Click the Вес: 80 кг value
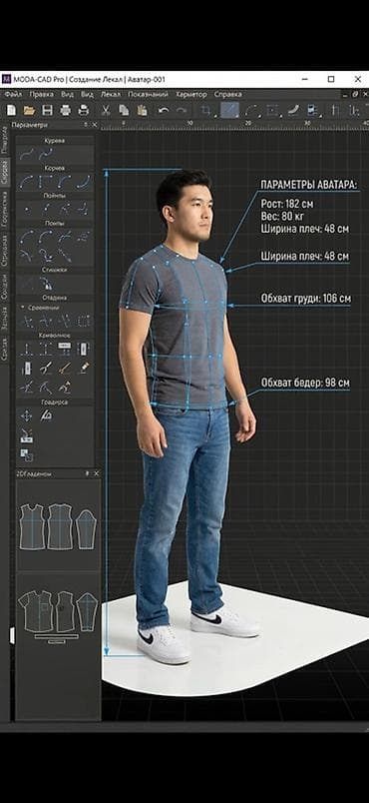 (283, 216)
